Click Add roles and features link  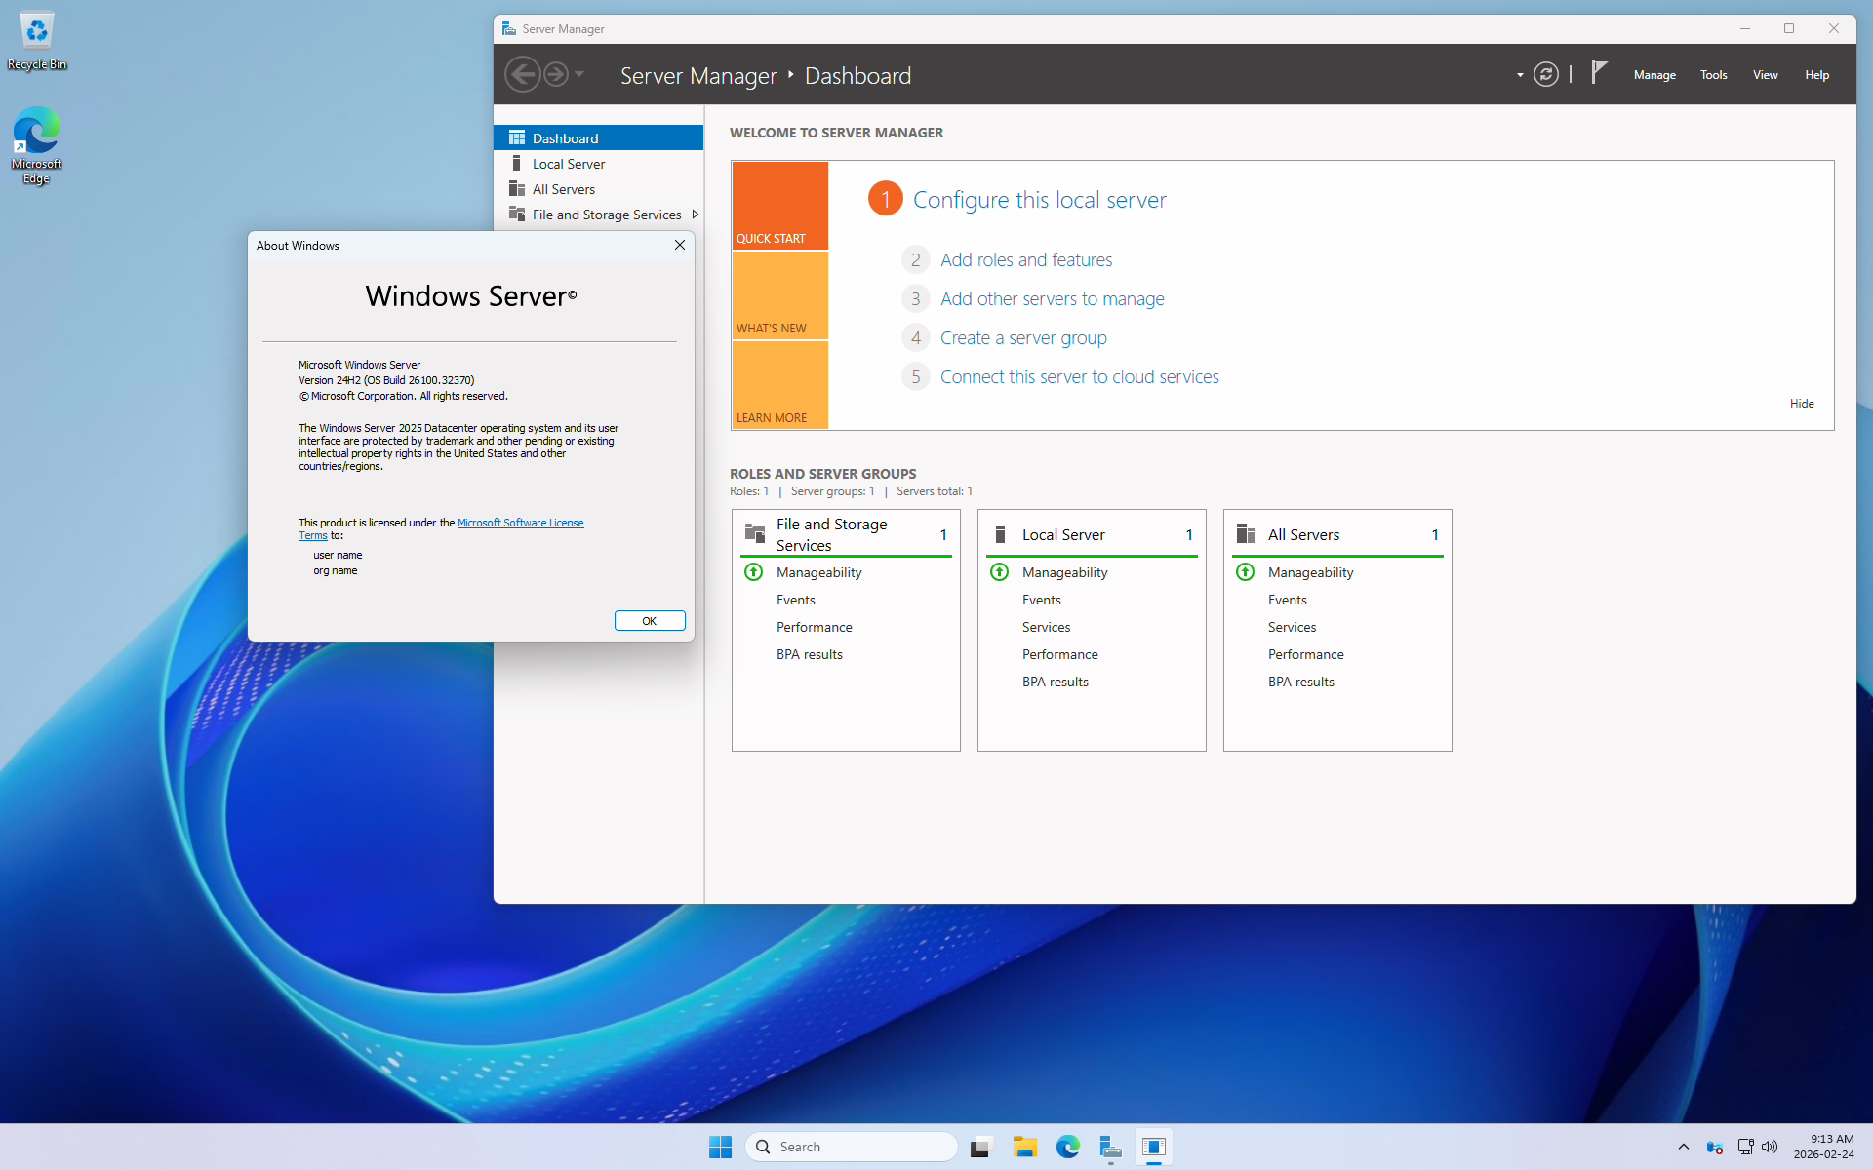1025,260
